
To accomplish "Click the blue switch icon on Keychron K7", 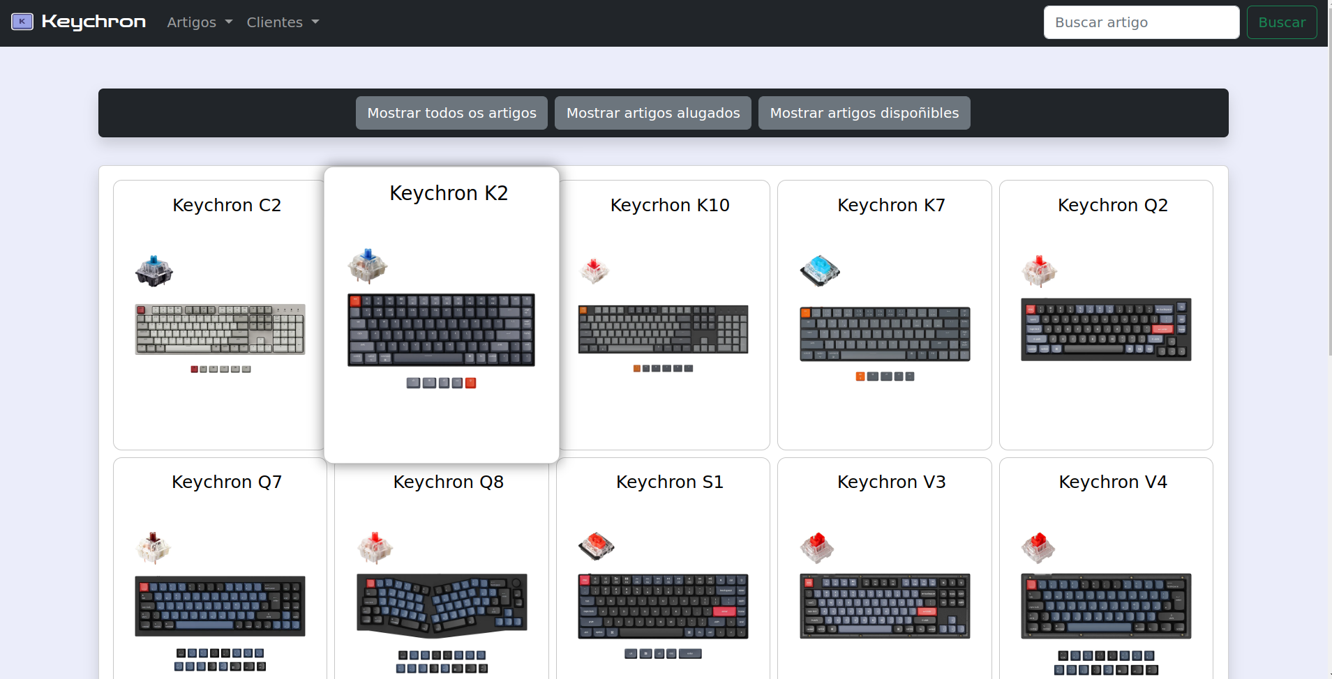I will tap(818, 271).
